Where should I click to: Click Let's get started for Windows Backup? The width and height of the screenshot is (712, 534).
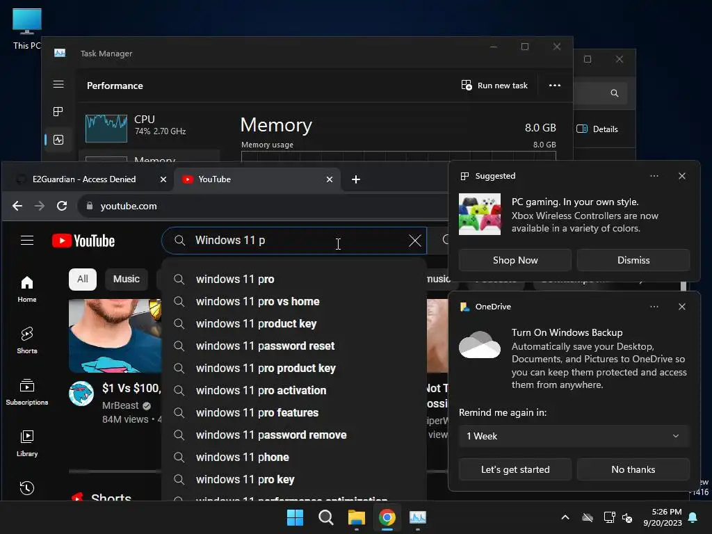tap(515, 469)
